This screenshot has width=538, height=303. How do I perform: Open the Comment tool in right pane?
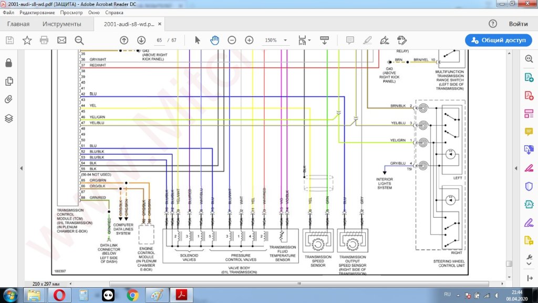[529, 132]
